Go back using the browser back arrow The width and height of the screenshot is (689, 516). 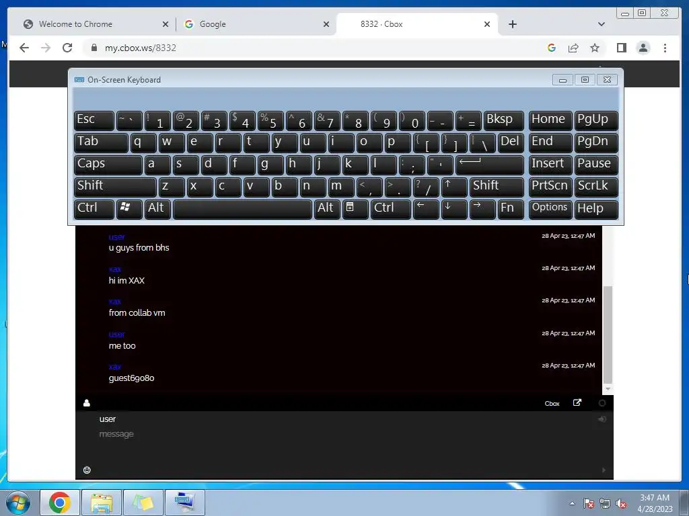(24, 48)
